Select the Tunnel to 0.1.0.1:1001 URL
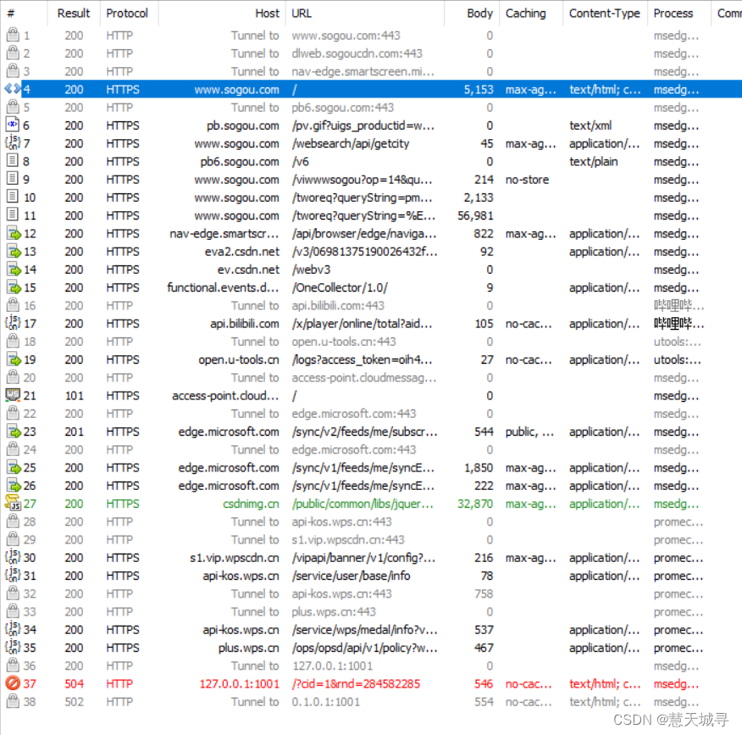This screenshot has width=742, height=735. [x=326, y=701]
